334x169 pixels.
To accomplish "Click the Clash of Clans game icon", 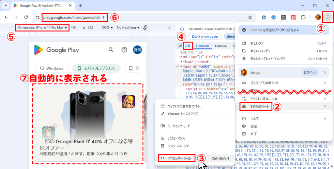I will [128, 102].
